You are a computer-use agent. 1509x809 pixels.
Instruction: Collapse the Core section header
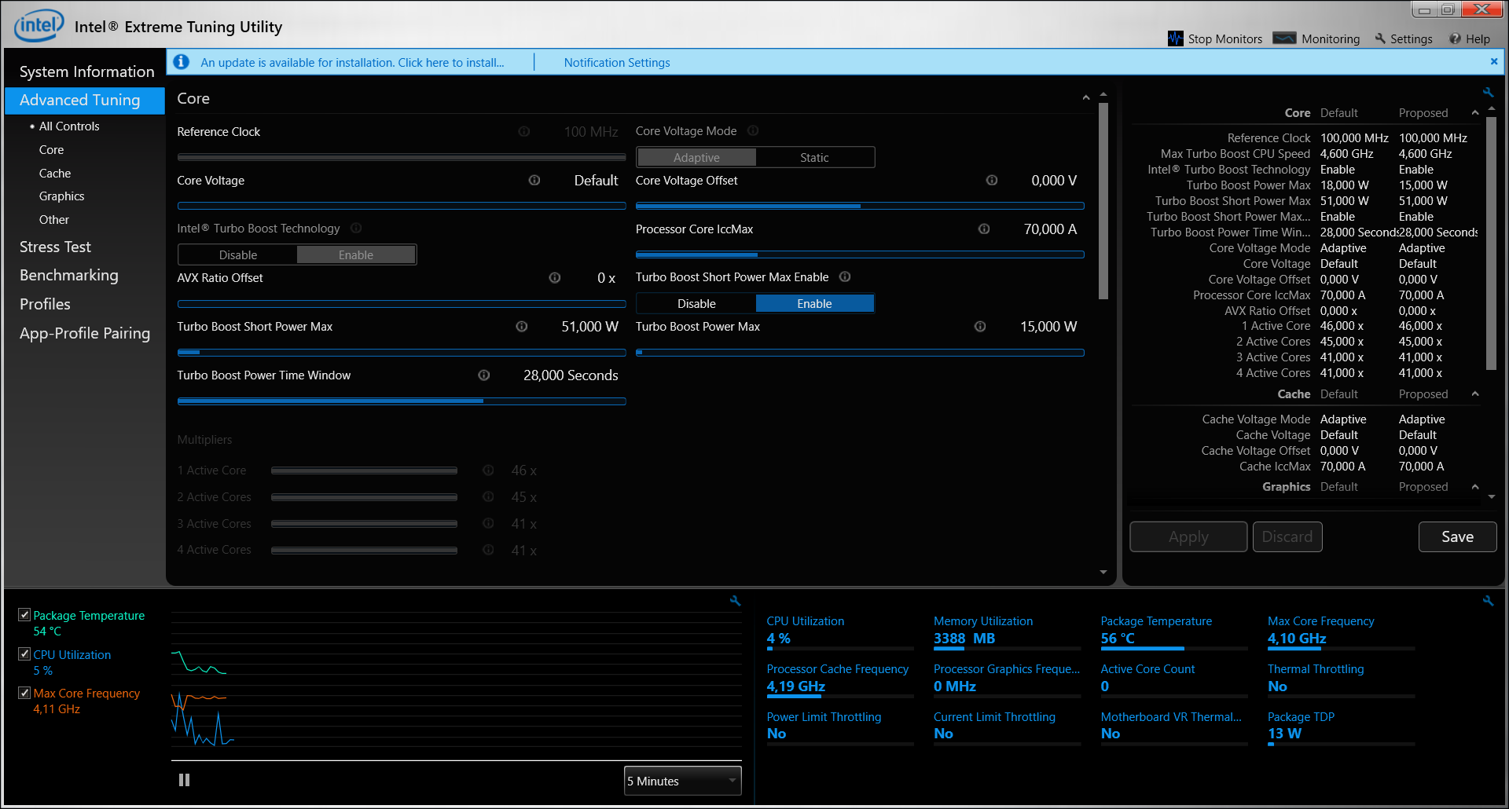point(1085,98)
